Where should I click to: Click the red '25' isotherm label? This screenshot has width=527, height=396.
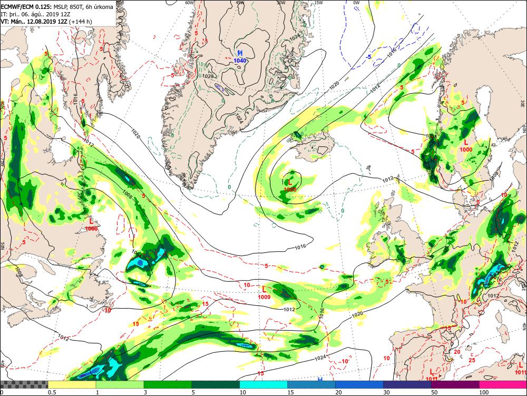(472, 360)
